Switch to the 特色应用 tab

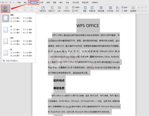85,2
